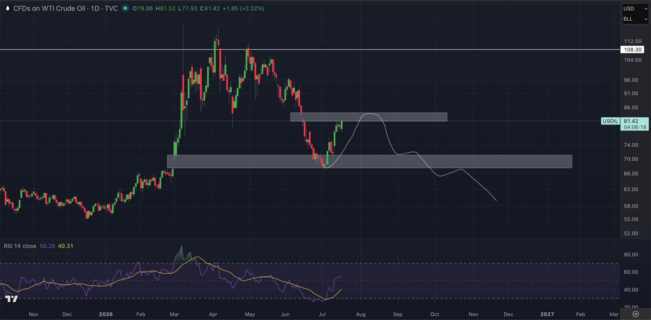Image resolution: width=651 pixels, height=320 pixels.
Task: Click the open value O78.86
Action: (143, 9)
